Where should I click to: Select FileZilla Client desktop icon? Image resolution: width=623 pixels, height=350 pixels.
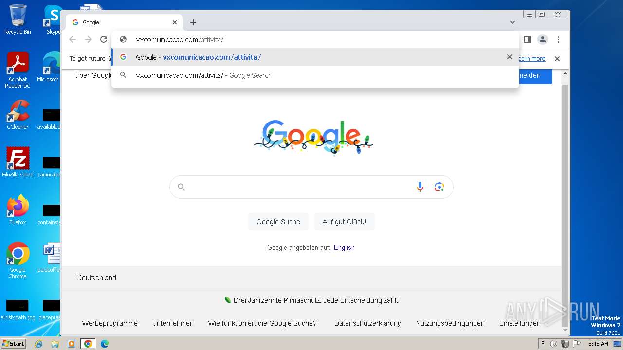click(18, 162)
